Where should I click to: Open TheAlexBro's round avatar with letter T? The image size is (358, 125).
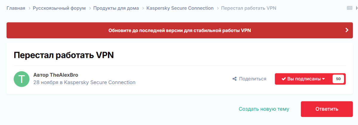click(x=21, y=79)
